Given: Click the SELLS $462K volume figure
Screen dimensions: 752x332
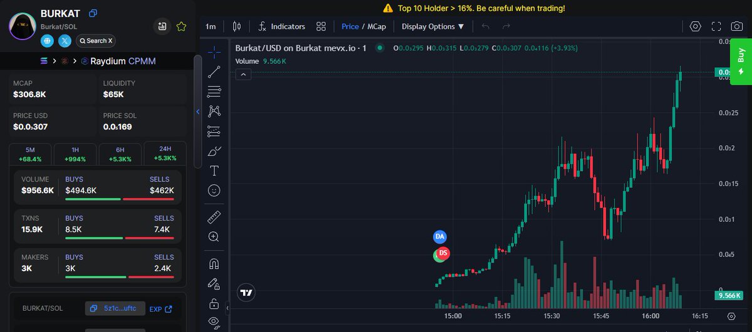Looking at the screenshot, I should (162, 190).
